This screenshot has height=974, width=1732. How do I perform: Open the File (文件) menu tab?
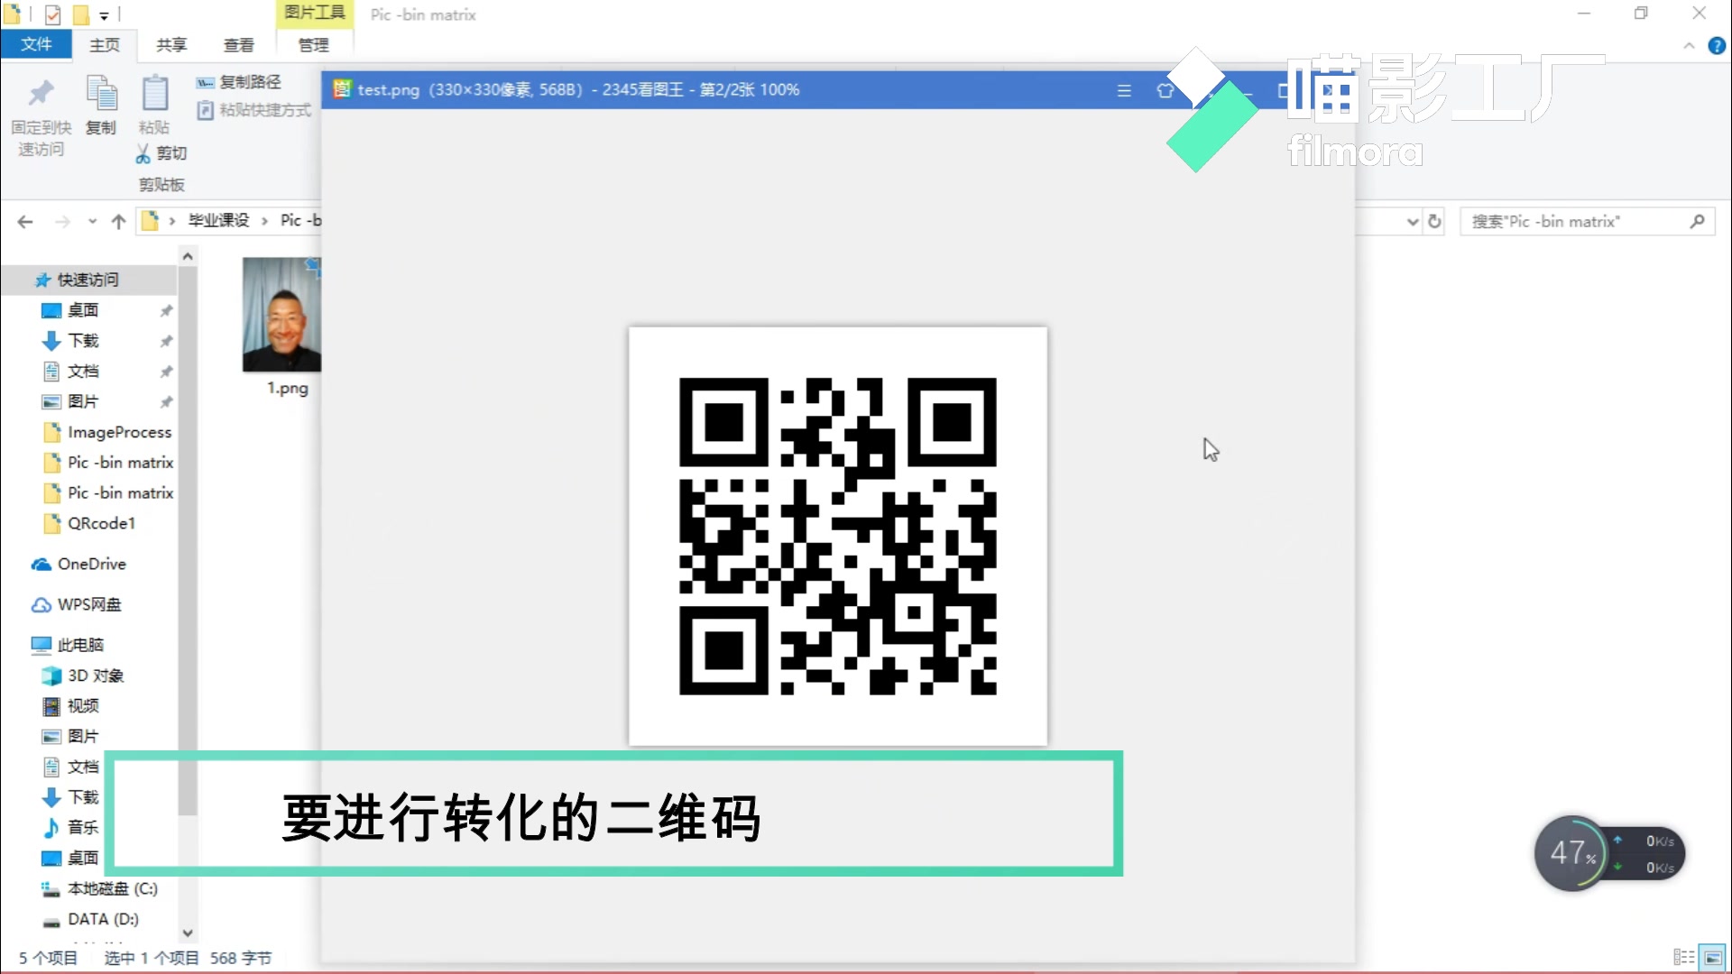pos(36,44)
